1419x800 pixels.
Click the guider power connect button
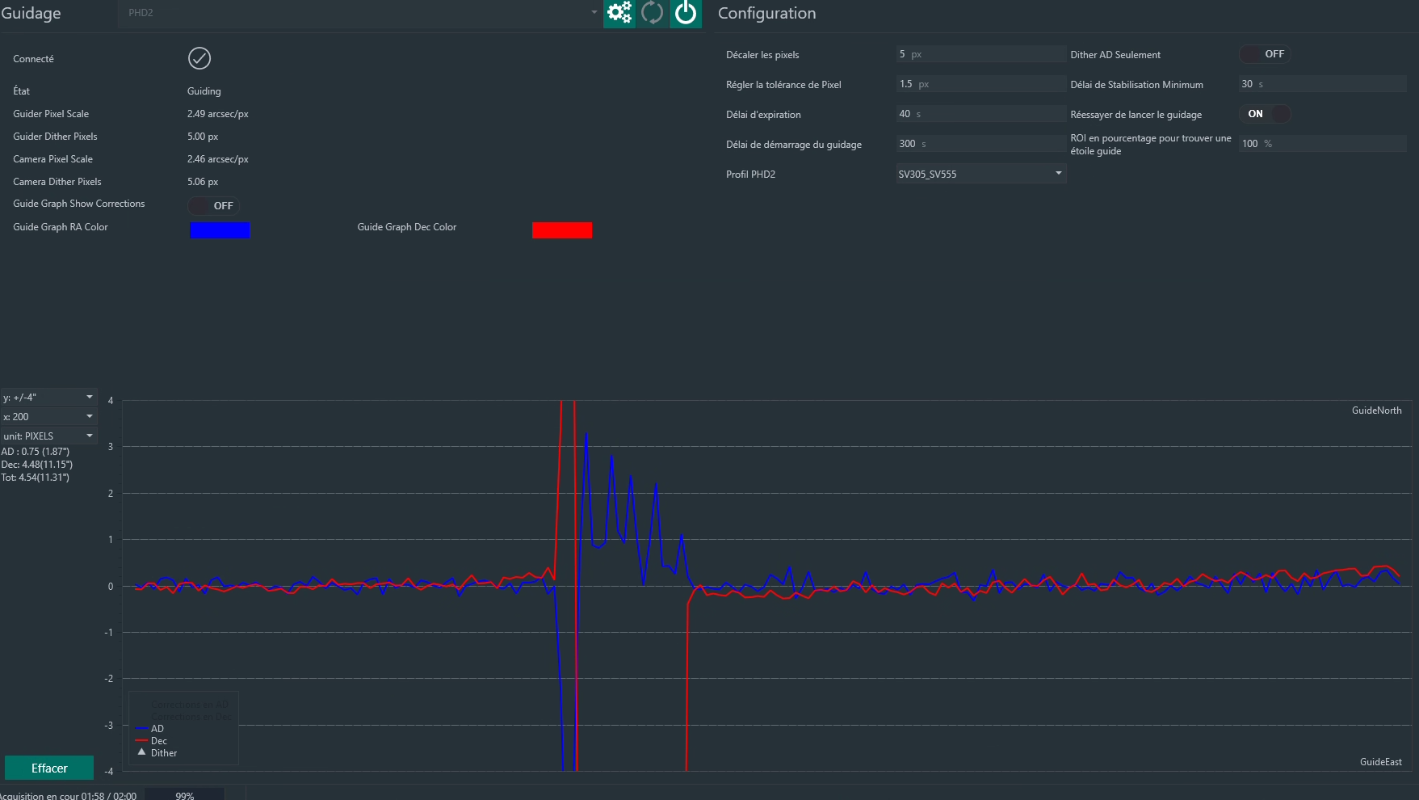click(x=686, y=13)
